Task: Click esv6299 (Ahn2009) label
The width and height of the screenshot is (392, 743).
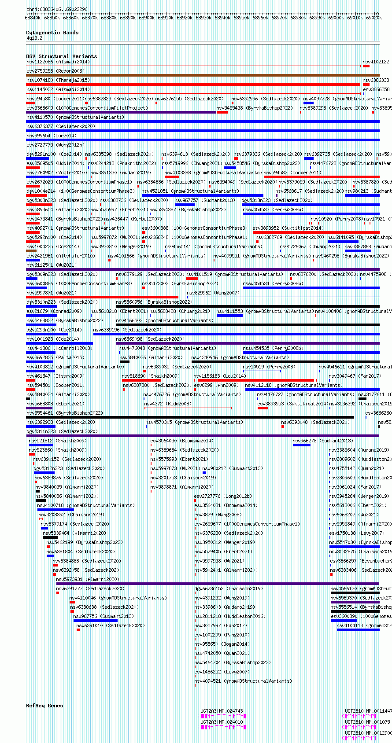Action: pyautogui.click(x=216, y=385)
